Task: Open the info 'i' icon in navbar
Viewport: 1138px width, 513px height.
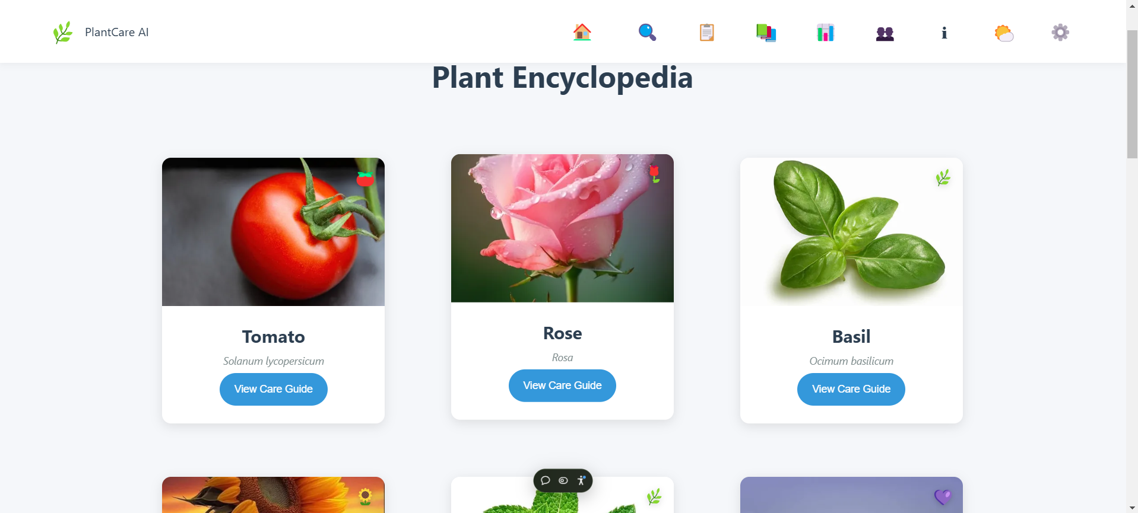Action: pos(944,33)
